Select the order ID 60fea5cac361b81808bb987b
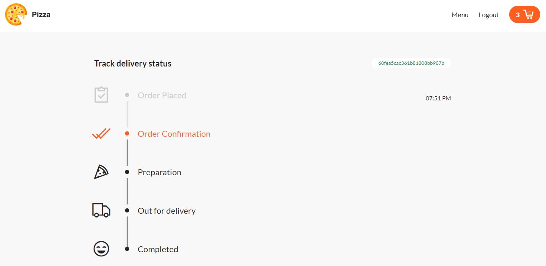 411,63
